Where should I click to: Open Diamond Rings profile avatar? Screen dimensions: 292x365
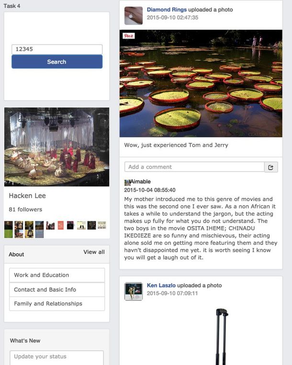[x=134, y=16]
